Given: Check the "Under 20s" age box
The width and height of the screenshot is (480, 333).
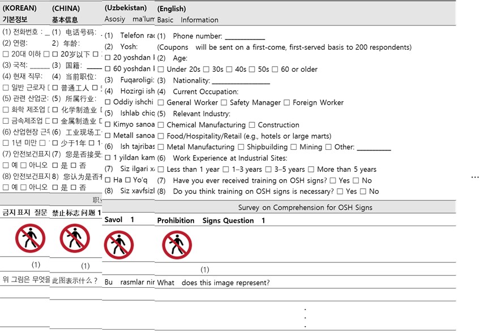Looking at the screenshot, I should coord(161,70).
